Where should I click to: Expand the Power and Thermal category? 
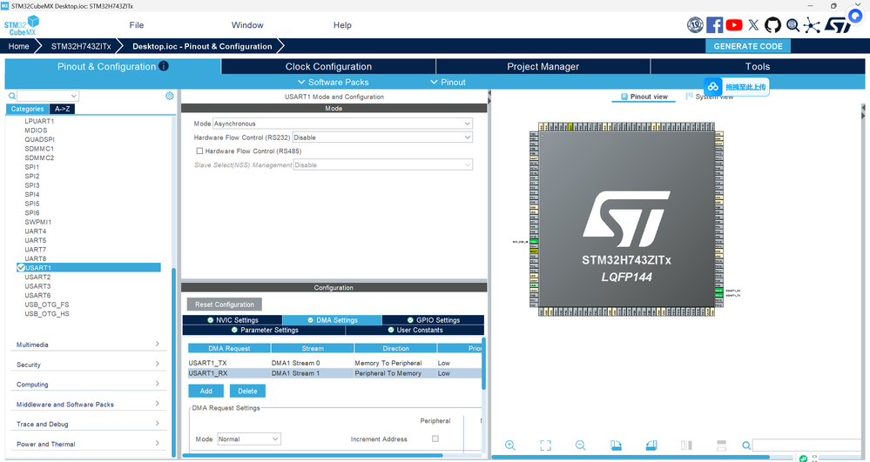(88, 445)
